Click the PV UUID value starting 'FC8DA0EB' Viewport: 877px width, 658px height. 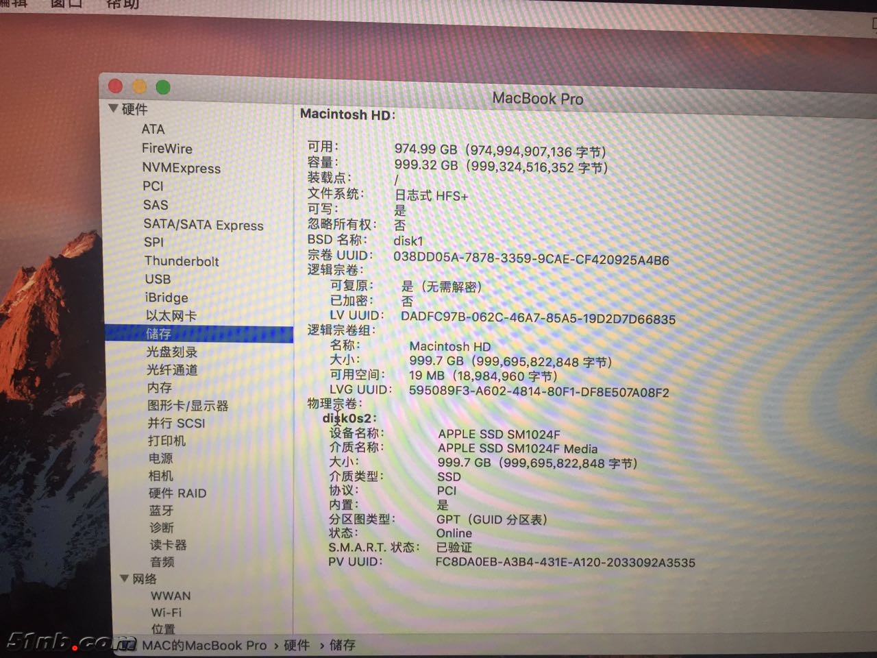[x=565, y=562]
